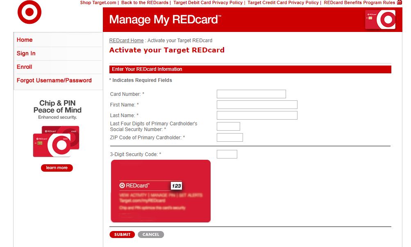Select Home in the left sidebar menu
The width and height of the screenshot is (411, 247).
(25, 40)
